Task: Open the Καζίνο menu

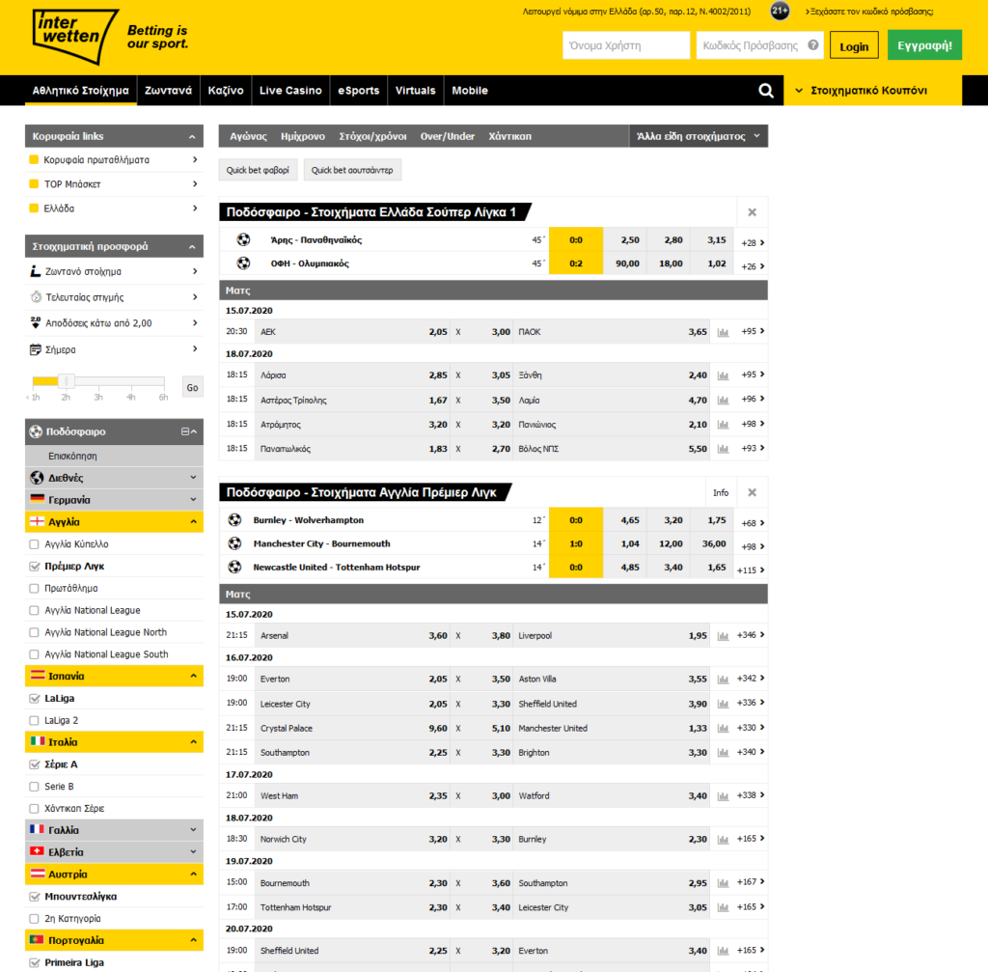Action: coord(226,91)
